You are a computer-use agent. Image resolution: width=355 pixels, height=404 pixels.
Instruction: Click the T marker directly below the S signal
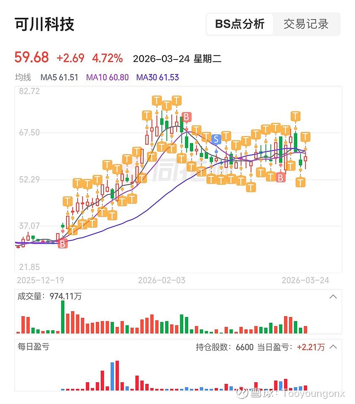216,179
